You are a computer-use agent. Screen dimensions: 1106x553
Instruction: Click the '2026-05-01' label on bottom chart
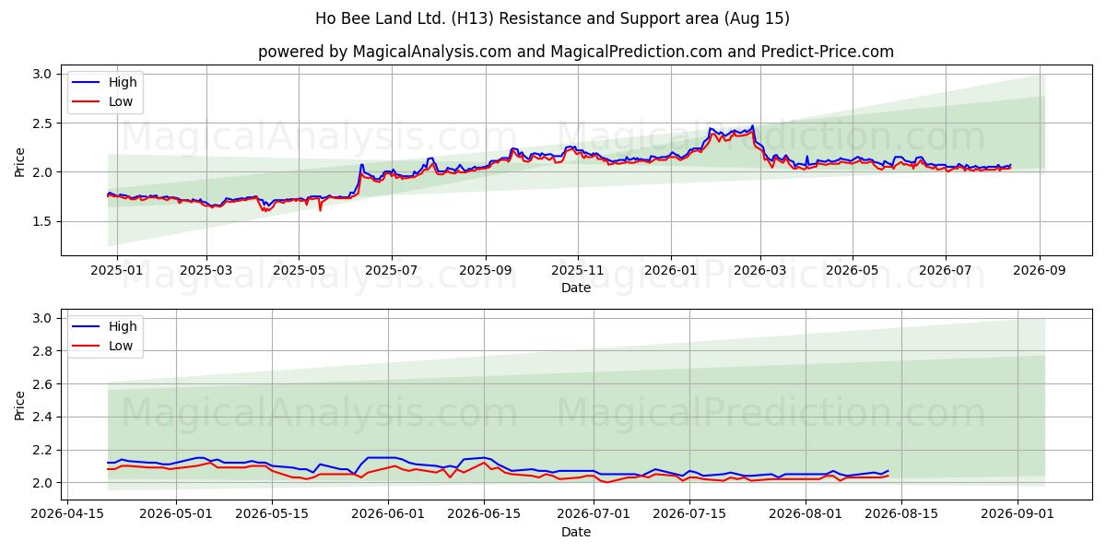click(x=175, y=514)
